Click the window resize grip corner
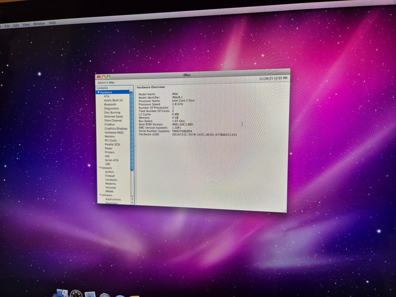 [285, 211]
